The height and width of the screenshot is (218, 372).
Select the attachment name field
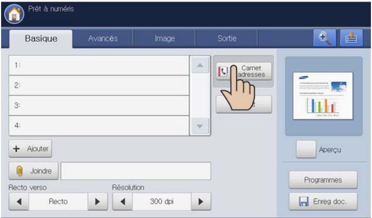coord(135,171)
